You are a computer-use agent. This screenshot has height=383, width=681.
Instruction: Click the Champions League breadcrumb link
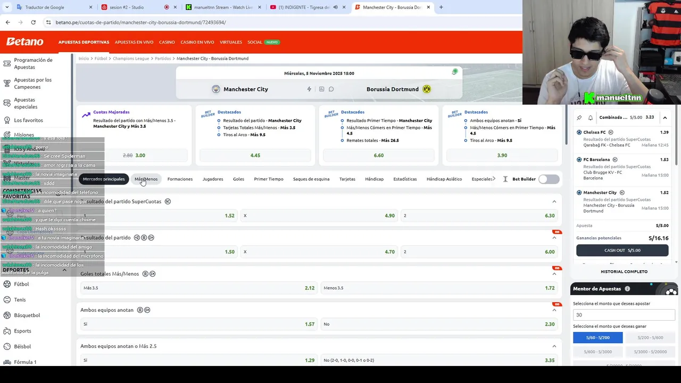pos(131,59)
